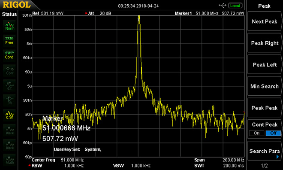Screen dimensions: 283x170
Task: Click the Center Freq 51.000 MHz field
Action: click(57, 160)
